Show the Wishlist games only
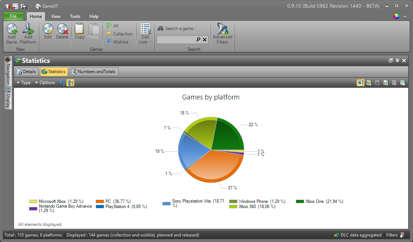 coord(117,42)
